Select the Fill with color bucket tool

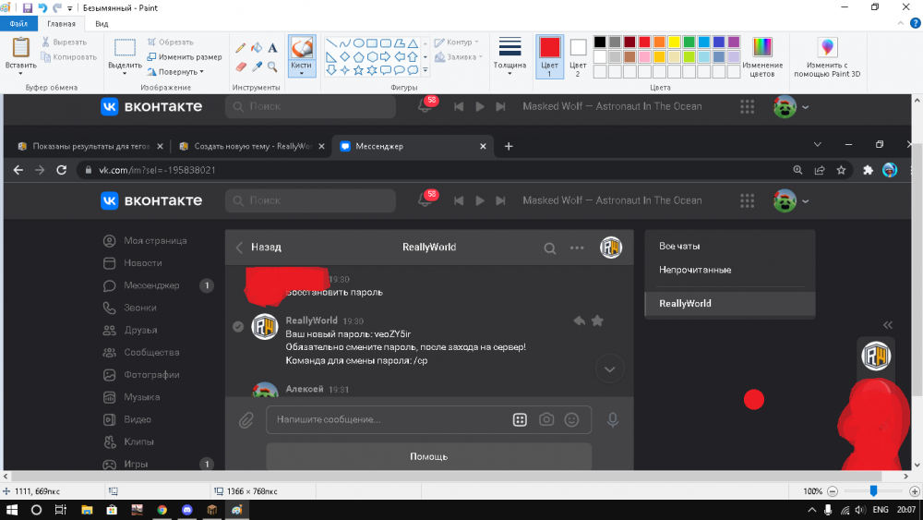[x=257, y=48]
